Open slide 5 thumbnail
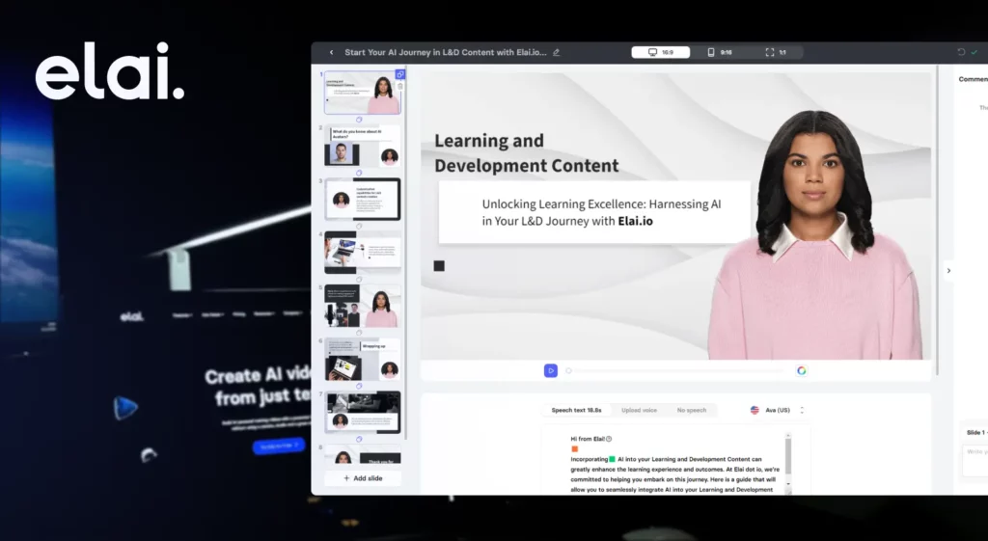The image size is (988, 541). (363, 306)
